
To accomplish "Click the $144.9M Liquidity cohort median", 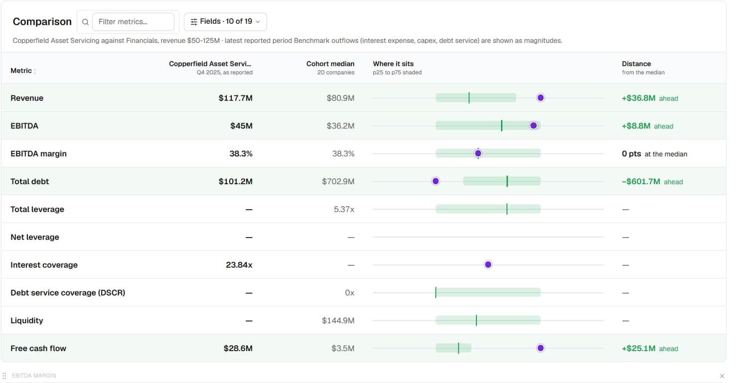I will [x=338, y=321].
